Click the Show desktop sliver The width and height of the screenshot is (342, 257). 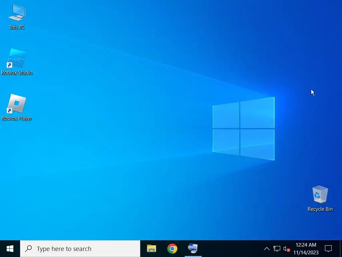(341, 249)
